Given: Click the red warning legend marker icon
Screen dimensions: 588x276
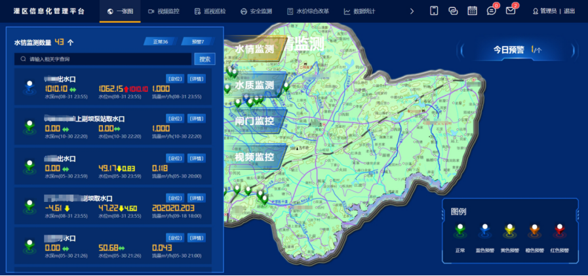Looking at the screenshot, I should coord(559,230).
